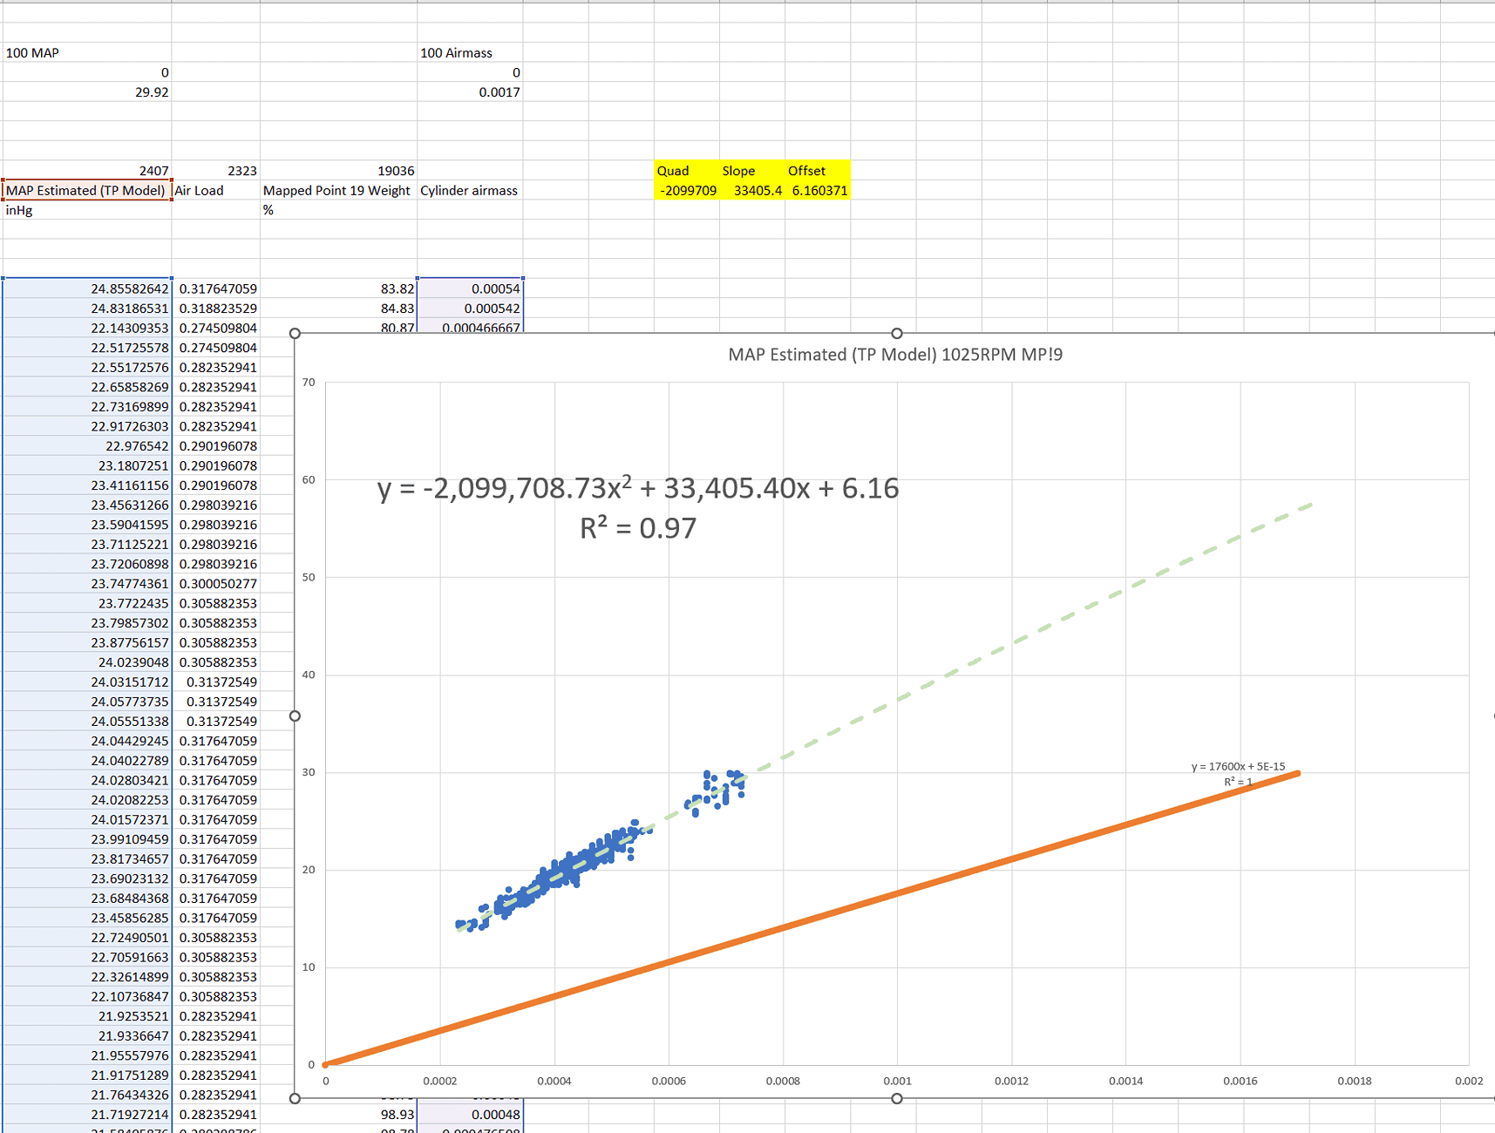This screenshot has width=1495, height=1133.
Task: Click the blue scatter data points cluster
Action: [575, 865]
